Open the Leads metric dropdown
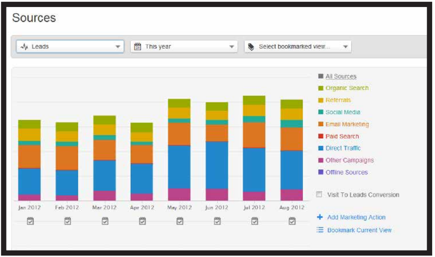This screenshot has height=257, width=435. pyautogui.click(x=70, y=47)
